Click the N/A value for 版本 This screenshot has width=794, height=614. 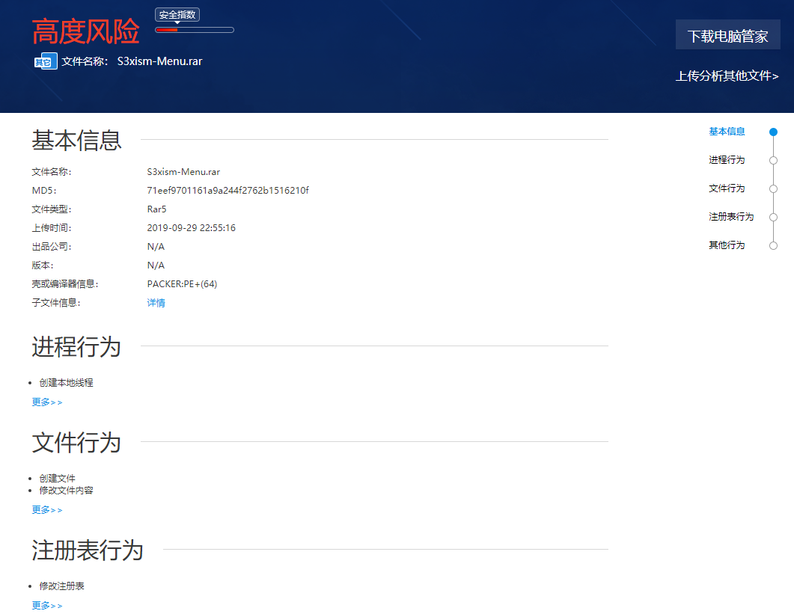[x=156, y=265]
